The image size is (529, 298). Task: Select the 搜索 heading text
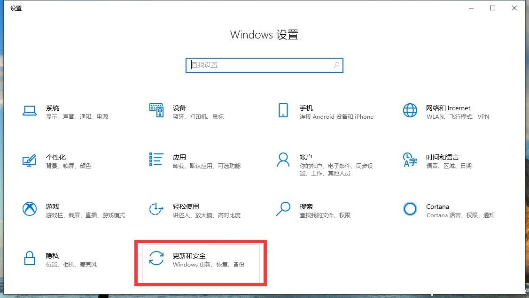coord(306,206)
